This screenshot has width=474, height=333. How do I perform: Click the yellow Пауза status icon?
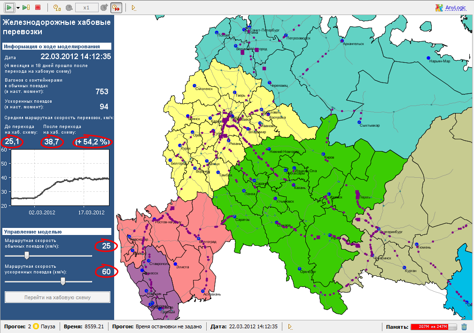tap(36, 326)
